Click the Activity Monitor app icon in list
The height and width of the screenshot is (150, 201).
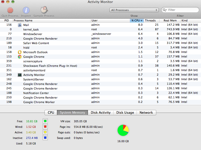(x=20, y=75)
